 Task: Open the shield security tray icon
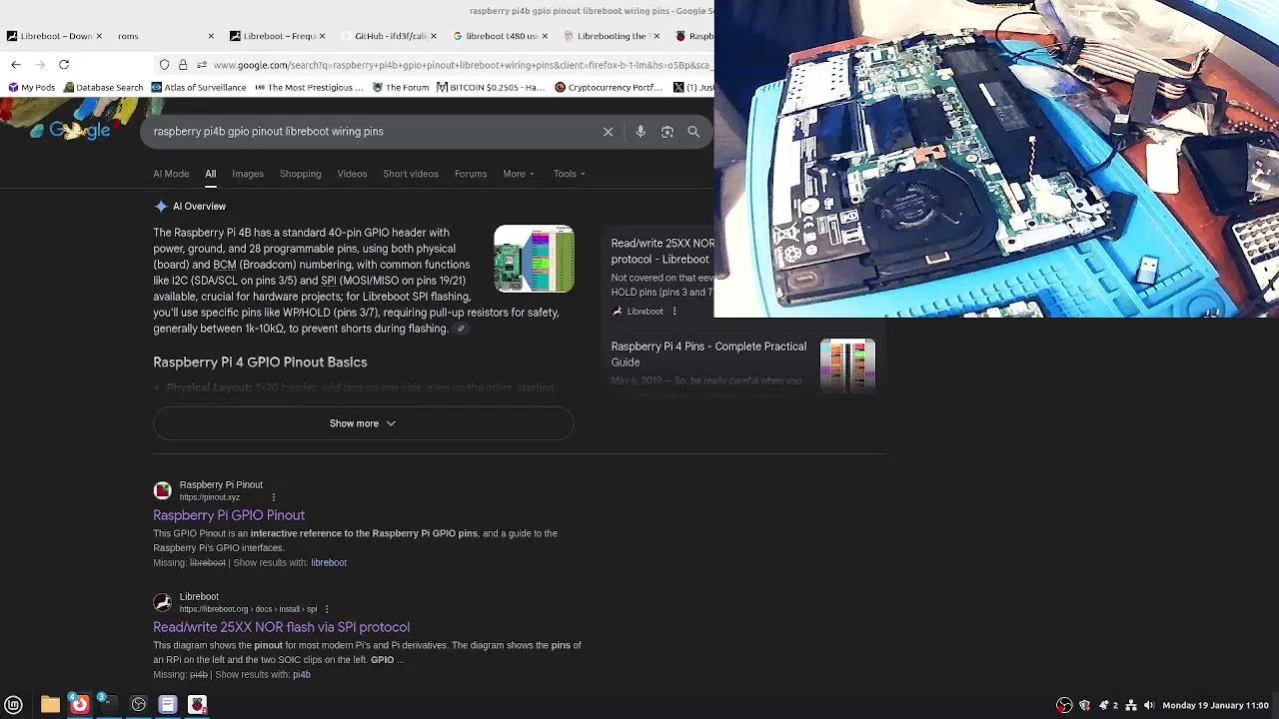click(1084, 705)
